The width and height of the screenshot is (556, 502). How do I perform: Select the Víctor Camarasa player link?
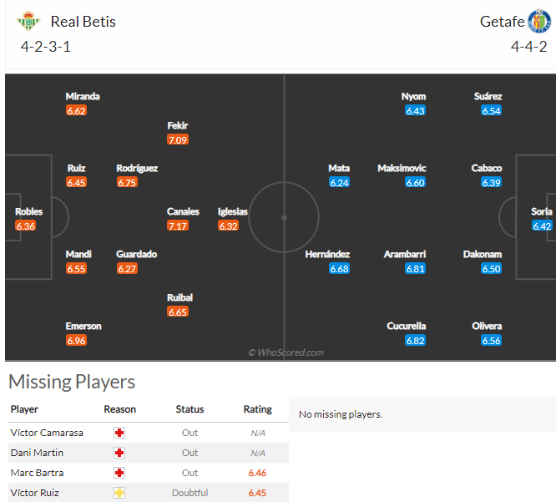pyautogui.click(x=47, y=433)
